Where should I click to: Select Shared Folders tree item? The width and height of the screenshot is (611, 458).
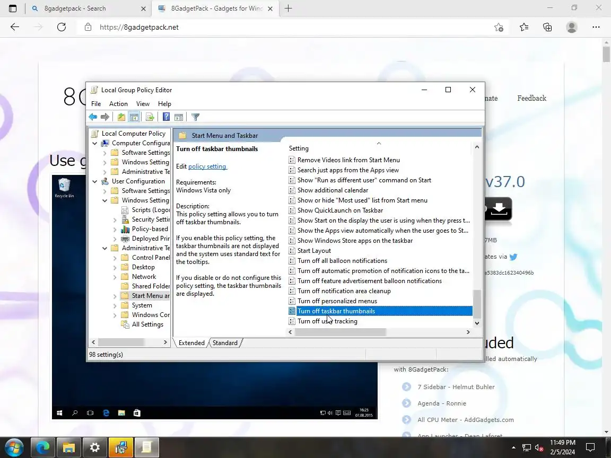click(x=151, y=286)
